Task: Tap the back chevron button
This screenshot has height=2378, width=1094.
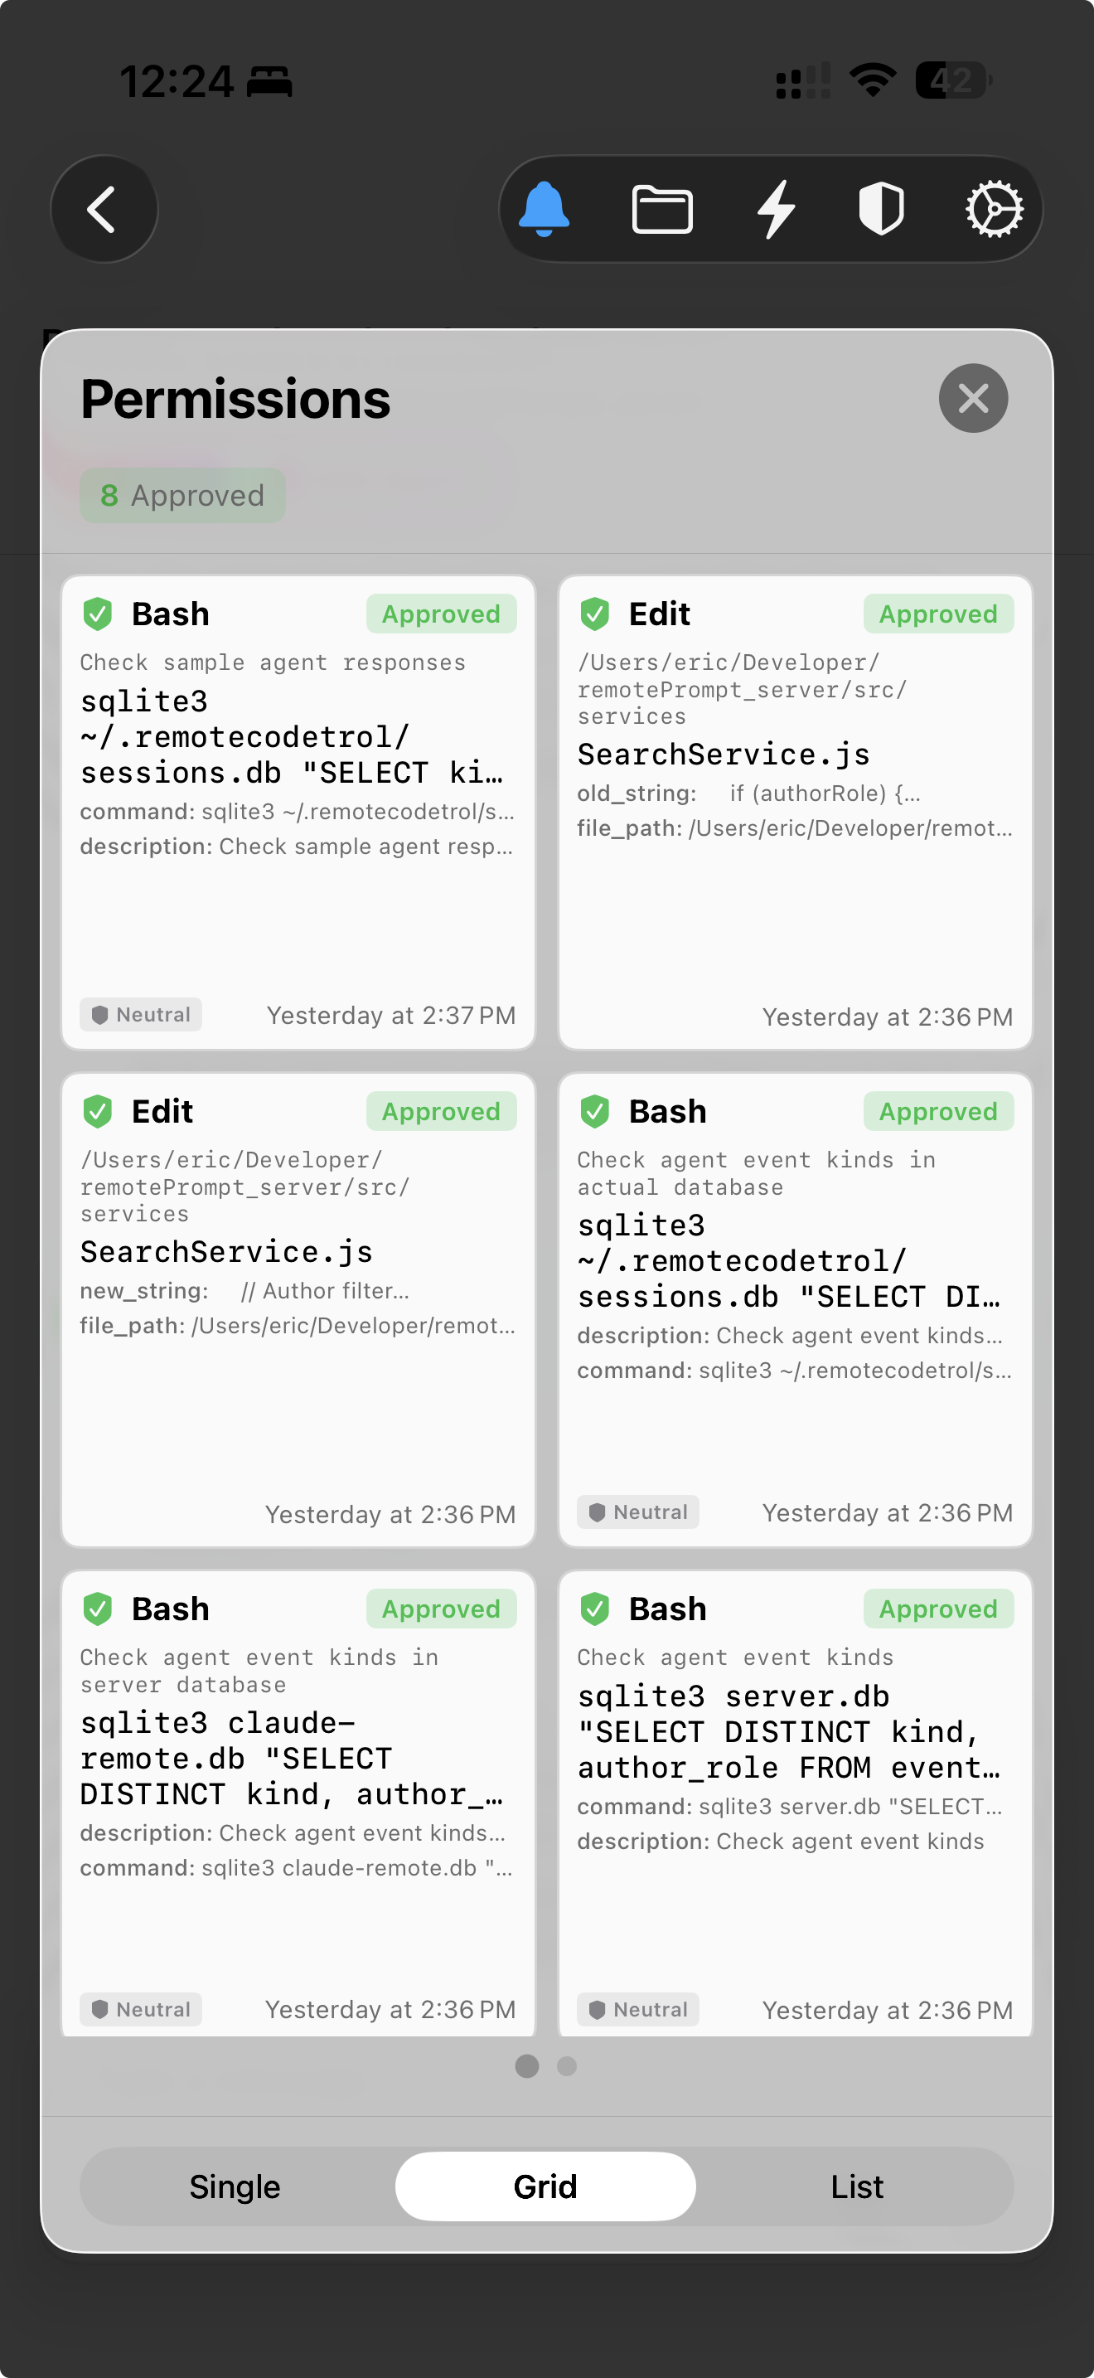Action: (104, 209)
